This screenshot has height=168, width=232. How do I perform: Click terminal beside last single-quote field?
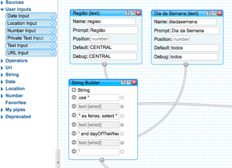pos(122,152)
